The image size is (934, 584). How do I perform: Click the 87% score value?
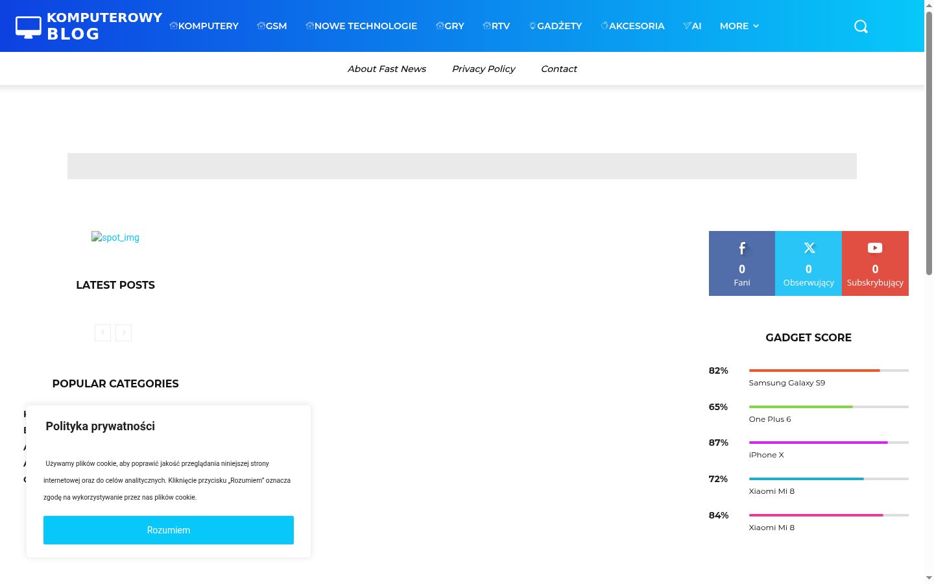click(719, 443)
